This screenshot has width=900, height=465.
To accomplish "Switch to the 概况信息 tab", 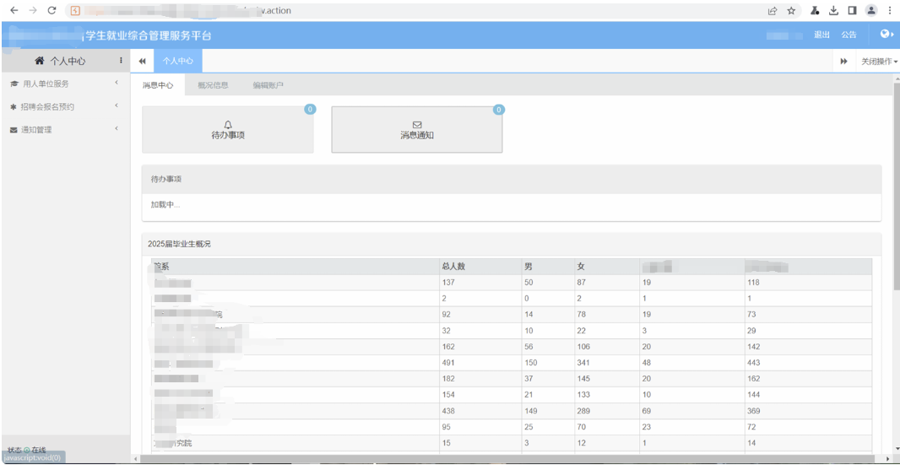I will pos(213,85).
